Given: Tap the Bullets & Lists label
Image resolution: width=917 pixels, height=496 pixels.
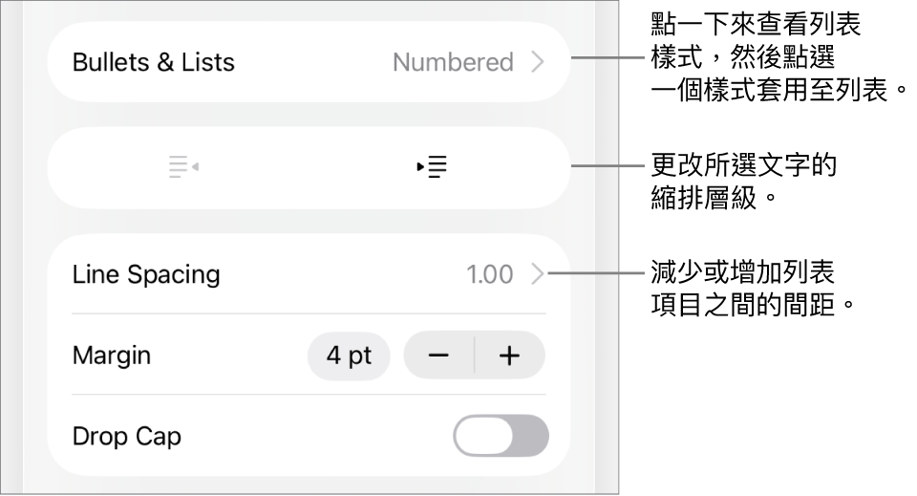Looking at the screenshot, I should pyautogui.click(x=154, y=62).
